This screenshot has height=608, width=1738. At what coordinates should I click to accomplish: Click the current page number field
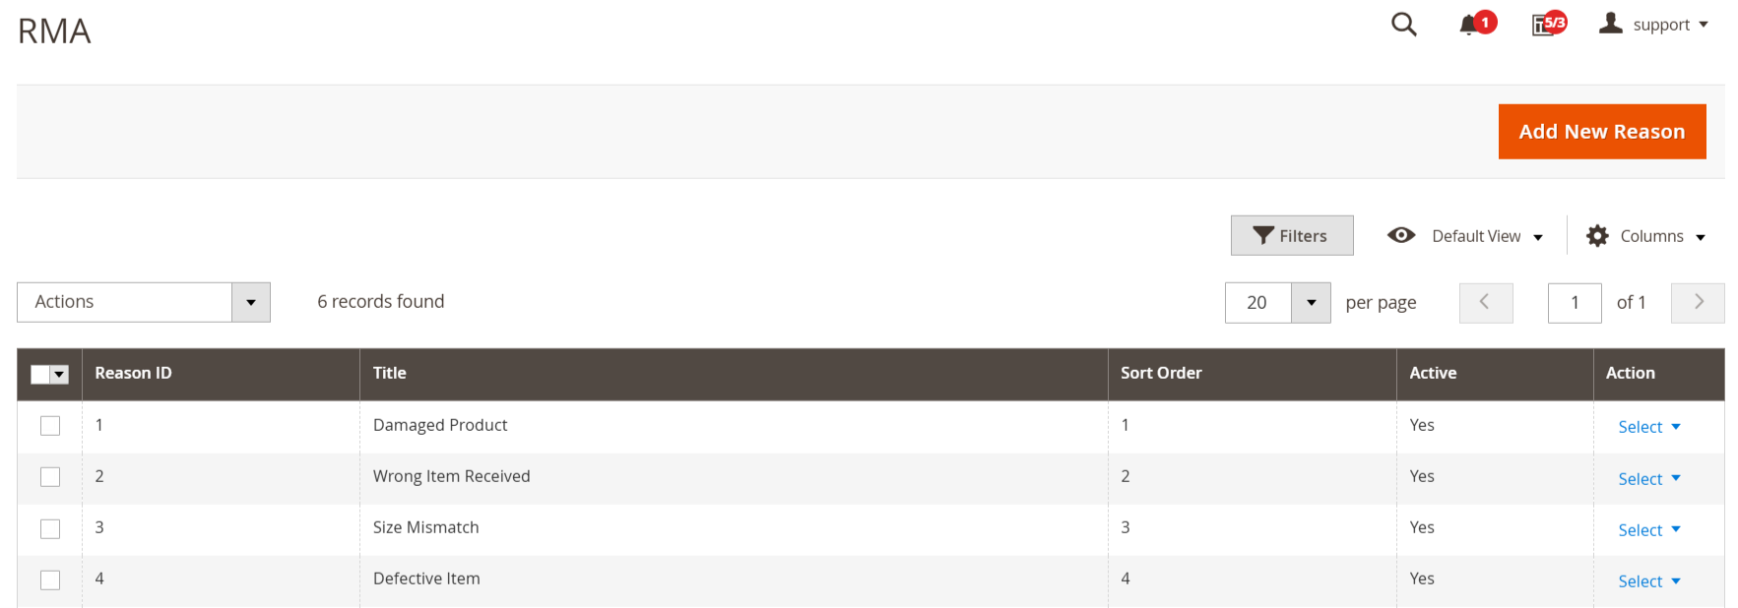point(1574,302)
